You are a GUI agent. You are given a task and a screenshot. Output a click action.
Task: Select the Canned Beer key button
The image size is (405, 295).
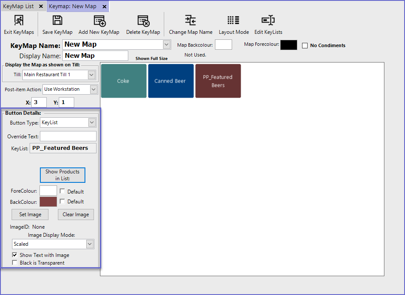click(x=170, y=81)
